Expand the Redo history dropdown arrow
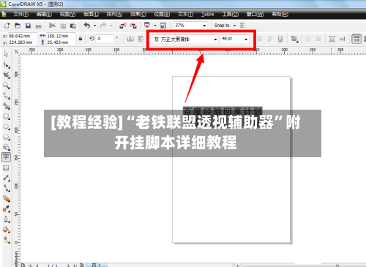Image resolution: width=366 pixels, height=267 pixels. [111, 26]
